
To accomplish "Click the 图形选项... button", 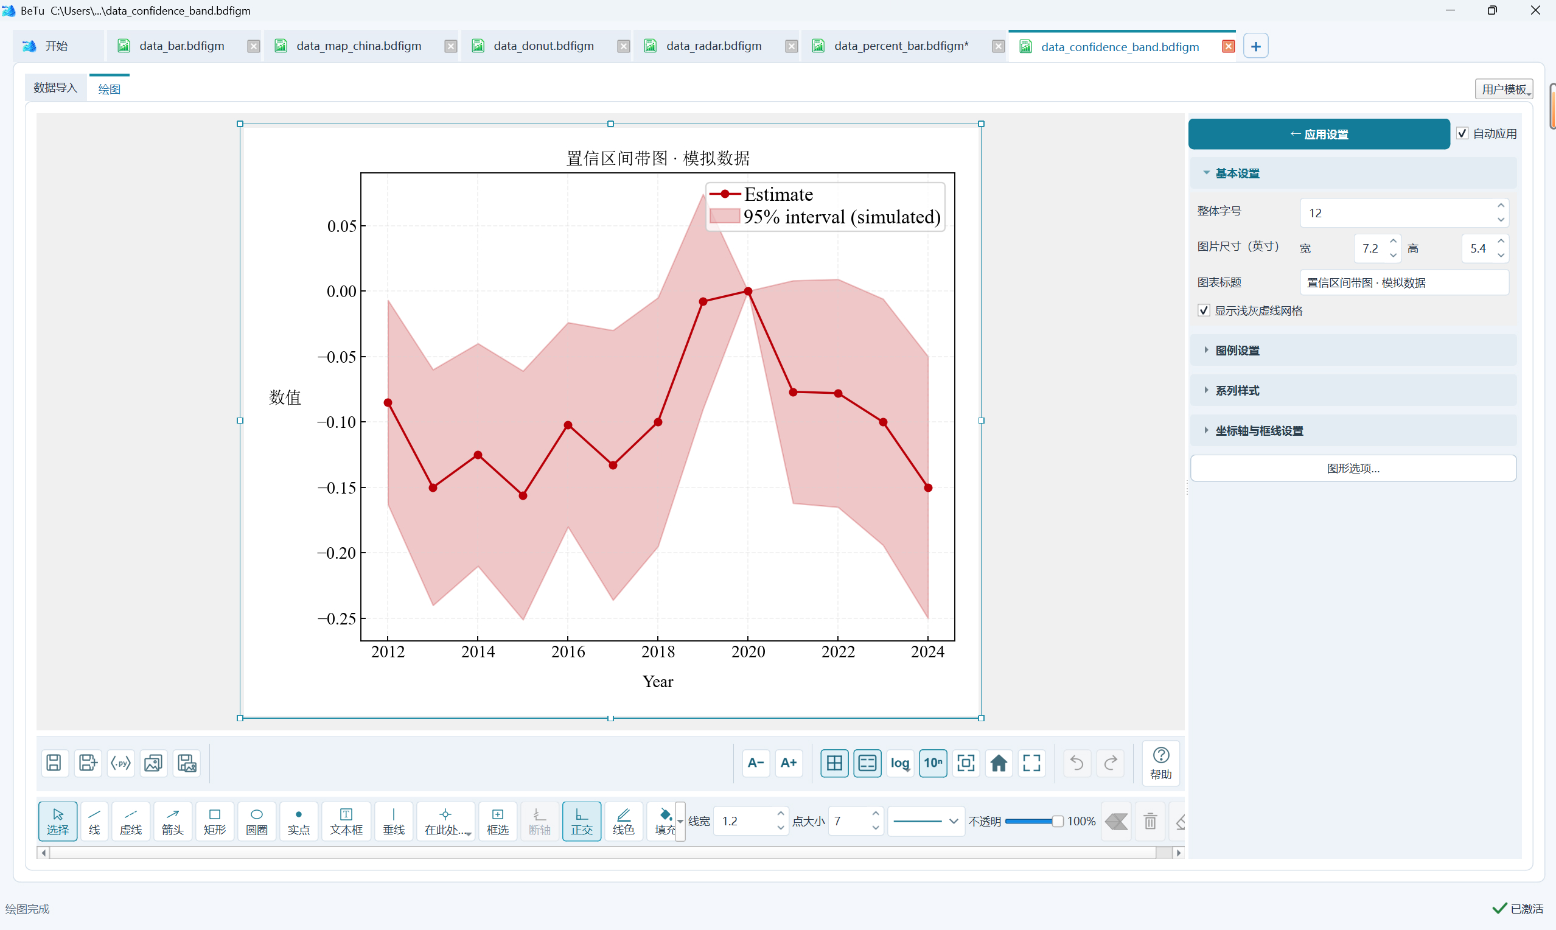I will [x=1353, y=468].
